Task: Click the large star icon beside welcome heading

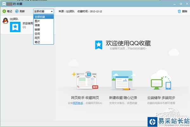Action: click(x=98, y=45)
